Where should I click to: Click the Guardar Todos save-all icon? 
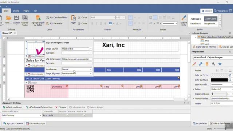coord(25,18)
